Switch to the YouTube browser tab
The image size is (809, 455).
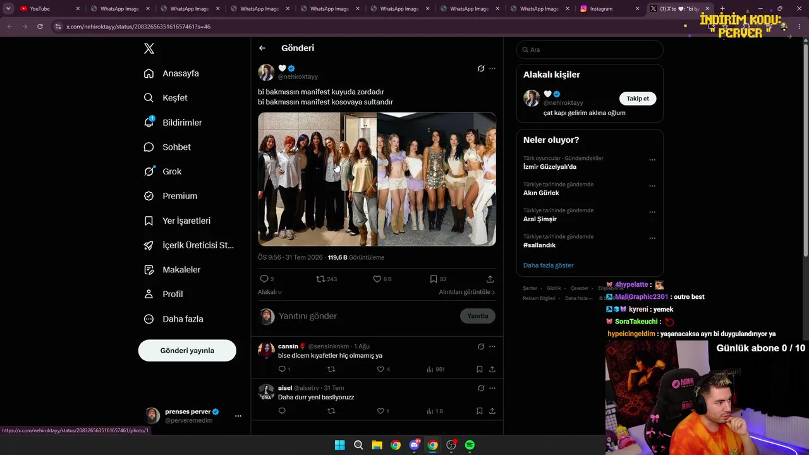point(49,9)
